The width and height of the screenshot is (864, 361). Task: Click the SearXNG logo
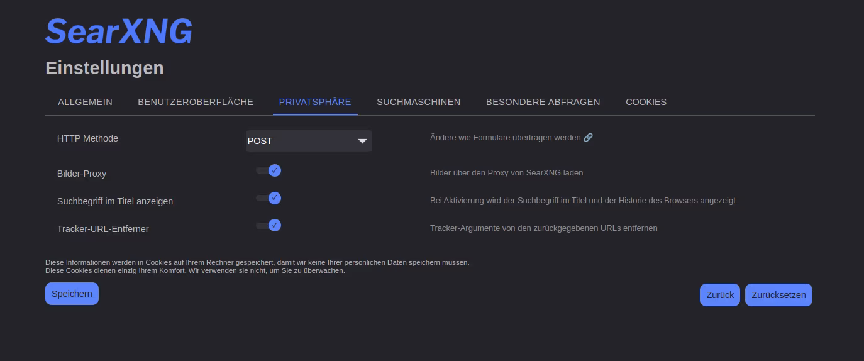119,31
